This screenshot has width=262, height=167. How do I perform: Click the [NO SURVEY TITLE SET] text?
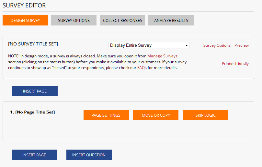coord(33,44)
